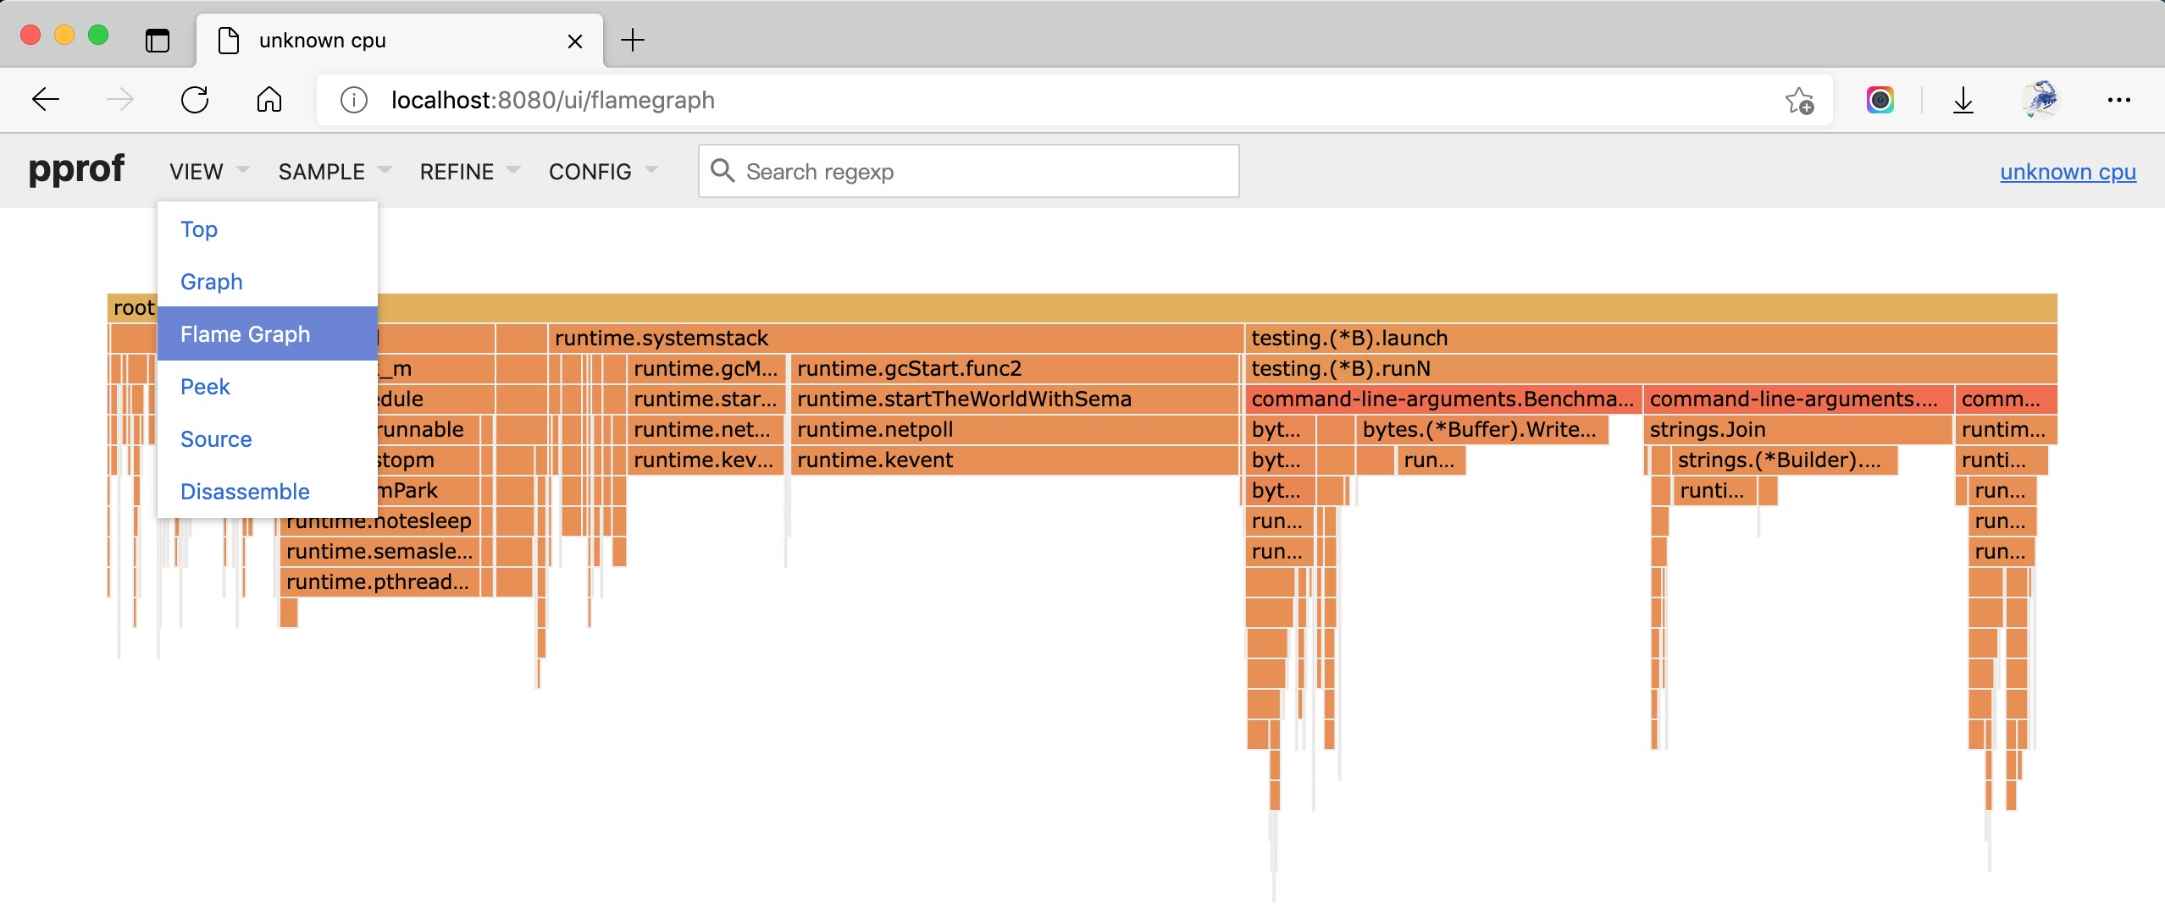
Task: Open the downloads icon
Action: pyautogui.click(x=1963, y=100)
